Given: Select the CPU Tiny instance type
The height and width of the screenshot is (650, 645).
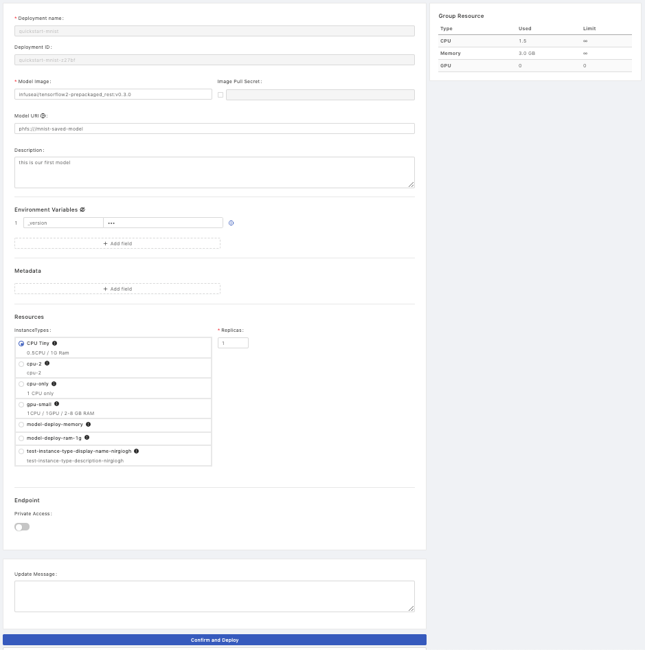Looking at the screenshot, I should point(21,344).
